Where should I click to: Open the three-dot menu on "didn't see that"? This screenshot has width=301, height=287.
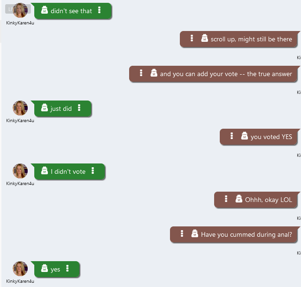100,10
